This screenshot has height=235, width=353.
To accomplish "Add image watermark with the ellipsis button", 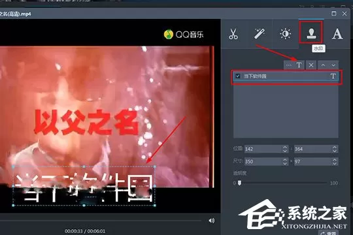I will 289,65.
